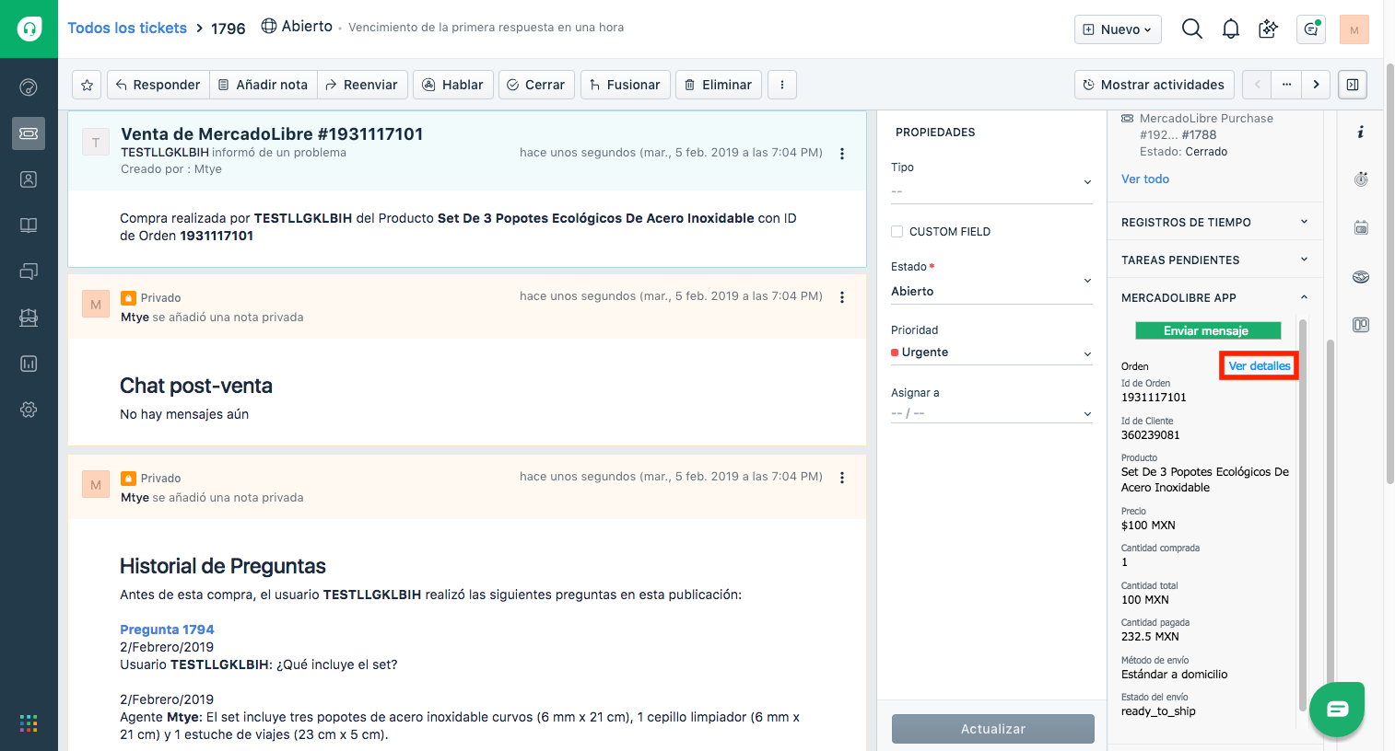Open the sparkle assistant icon in header
The width and height of the screenshot is (1395, 751).
(1269, 29)
